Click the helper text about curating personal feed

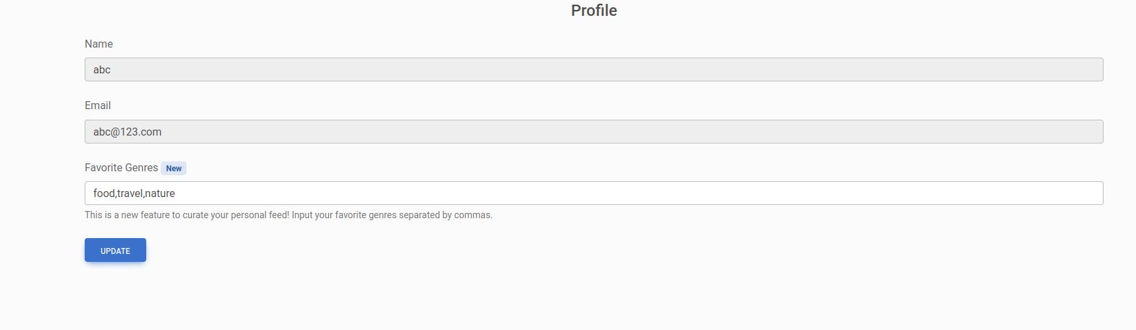point(288,215)
